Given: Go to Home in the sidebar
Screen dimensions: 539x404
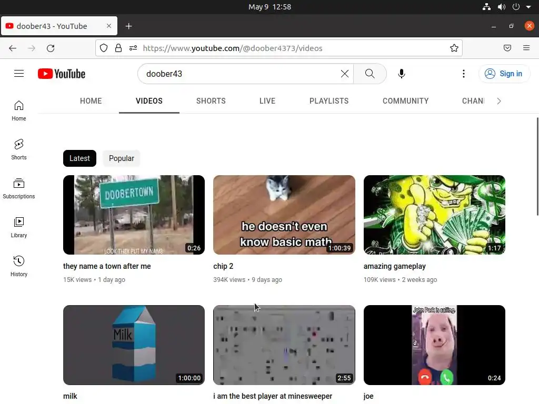Looking at the screenshot, I should 19,110.
